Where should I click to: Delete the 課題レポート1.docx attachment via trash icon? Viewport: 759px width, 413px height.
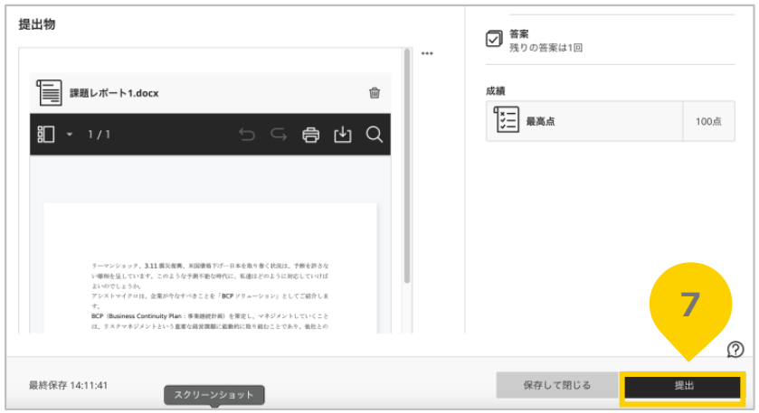point(375,93)
